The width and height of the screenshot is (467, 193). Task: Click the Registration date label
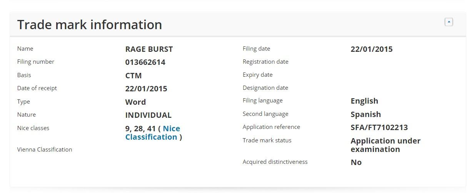(x=265, y=62)
